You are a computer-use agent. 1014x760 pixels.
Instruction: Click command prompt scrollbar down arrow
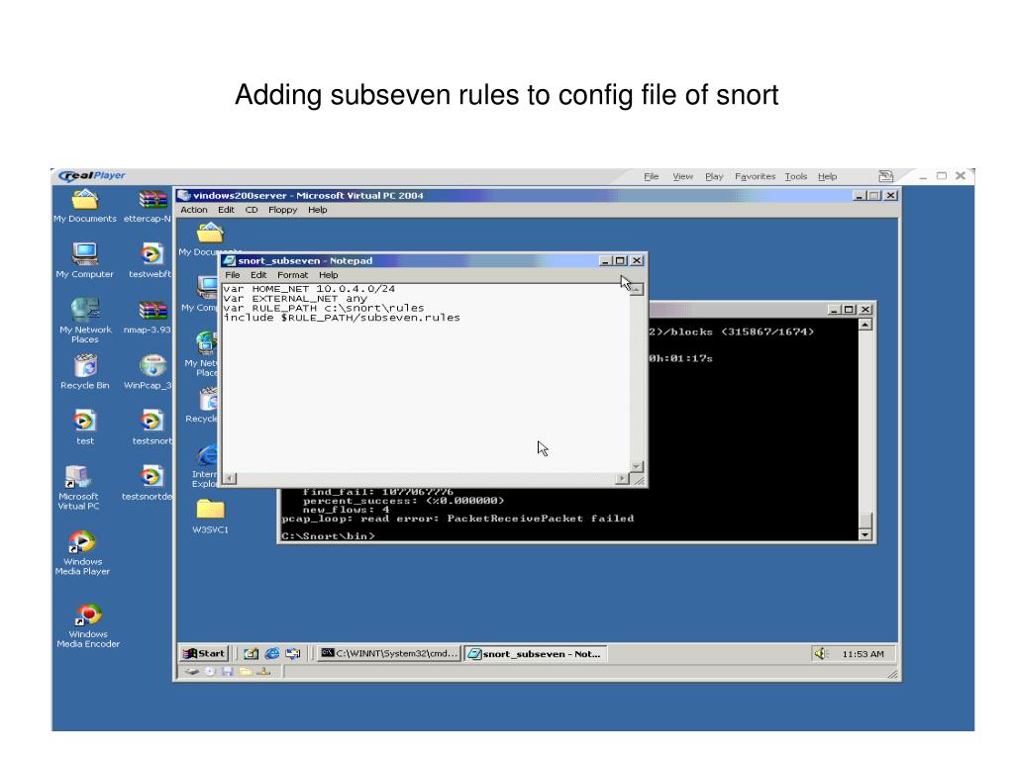(865, 534)
